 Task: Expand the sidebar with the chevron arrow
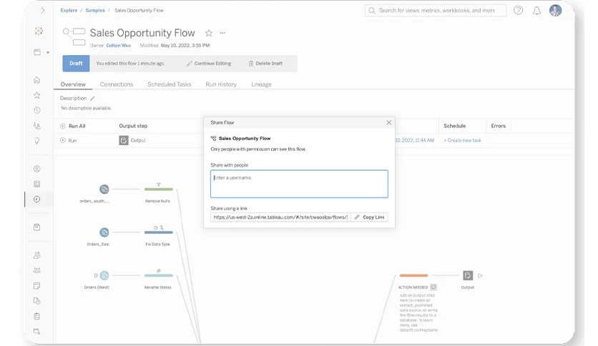43,11
